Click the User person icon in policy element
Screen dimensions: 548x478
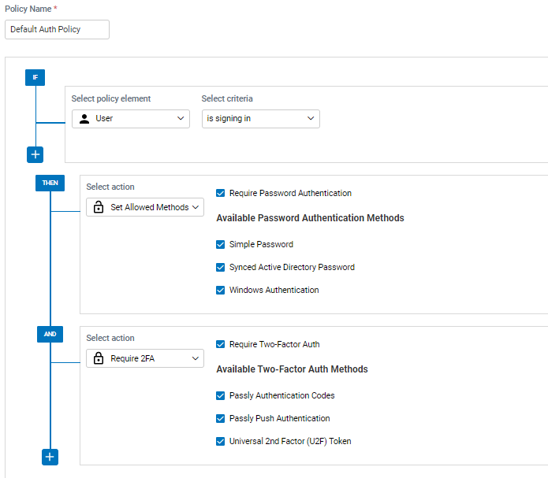84,119
